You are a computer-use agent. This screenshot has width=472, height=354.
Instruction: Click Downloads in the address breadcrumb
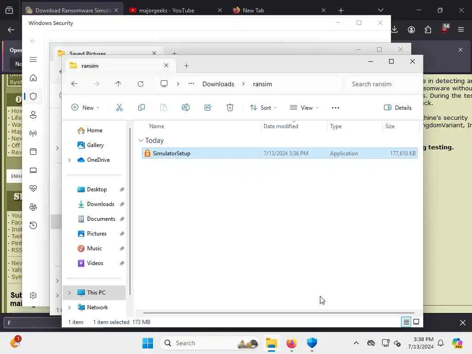(218, 84)
